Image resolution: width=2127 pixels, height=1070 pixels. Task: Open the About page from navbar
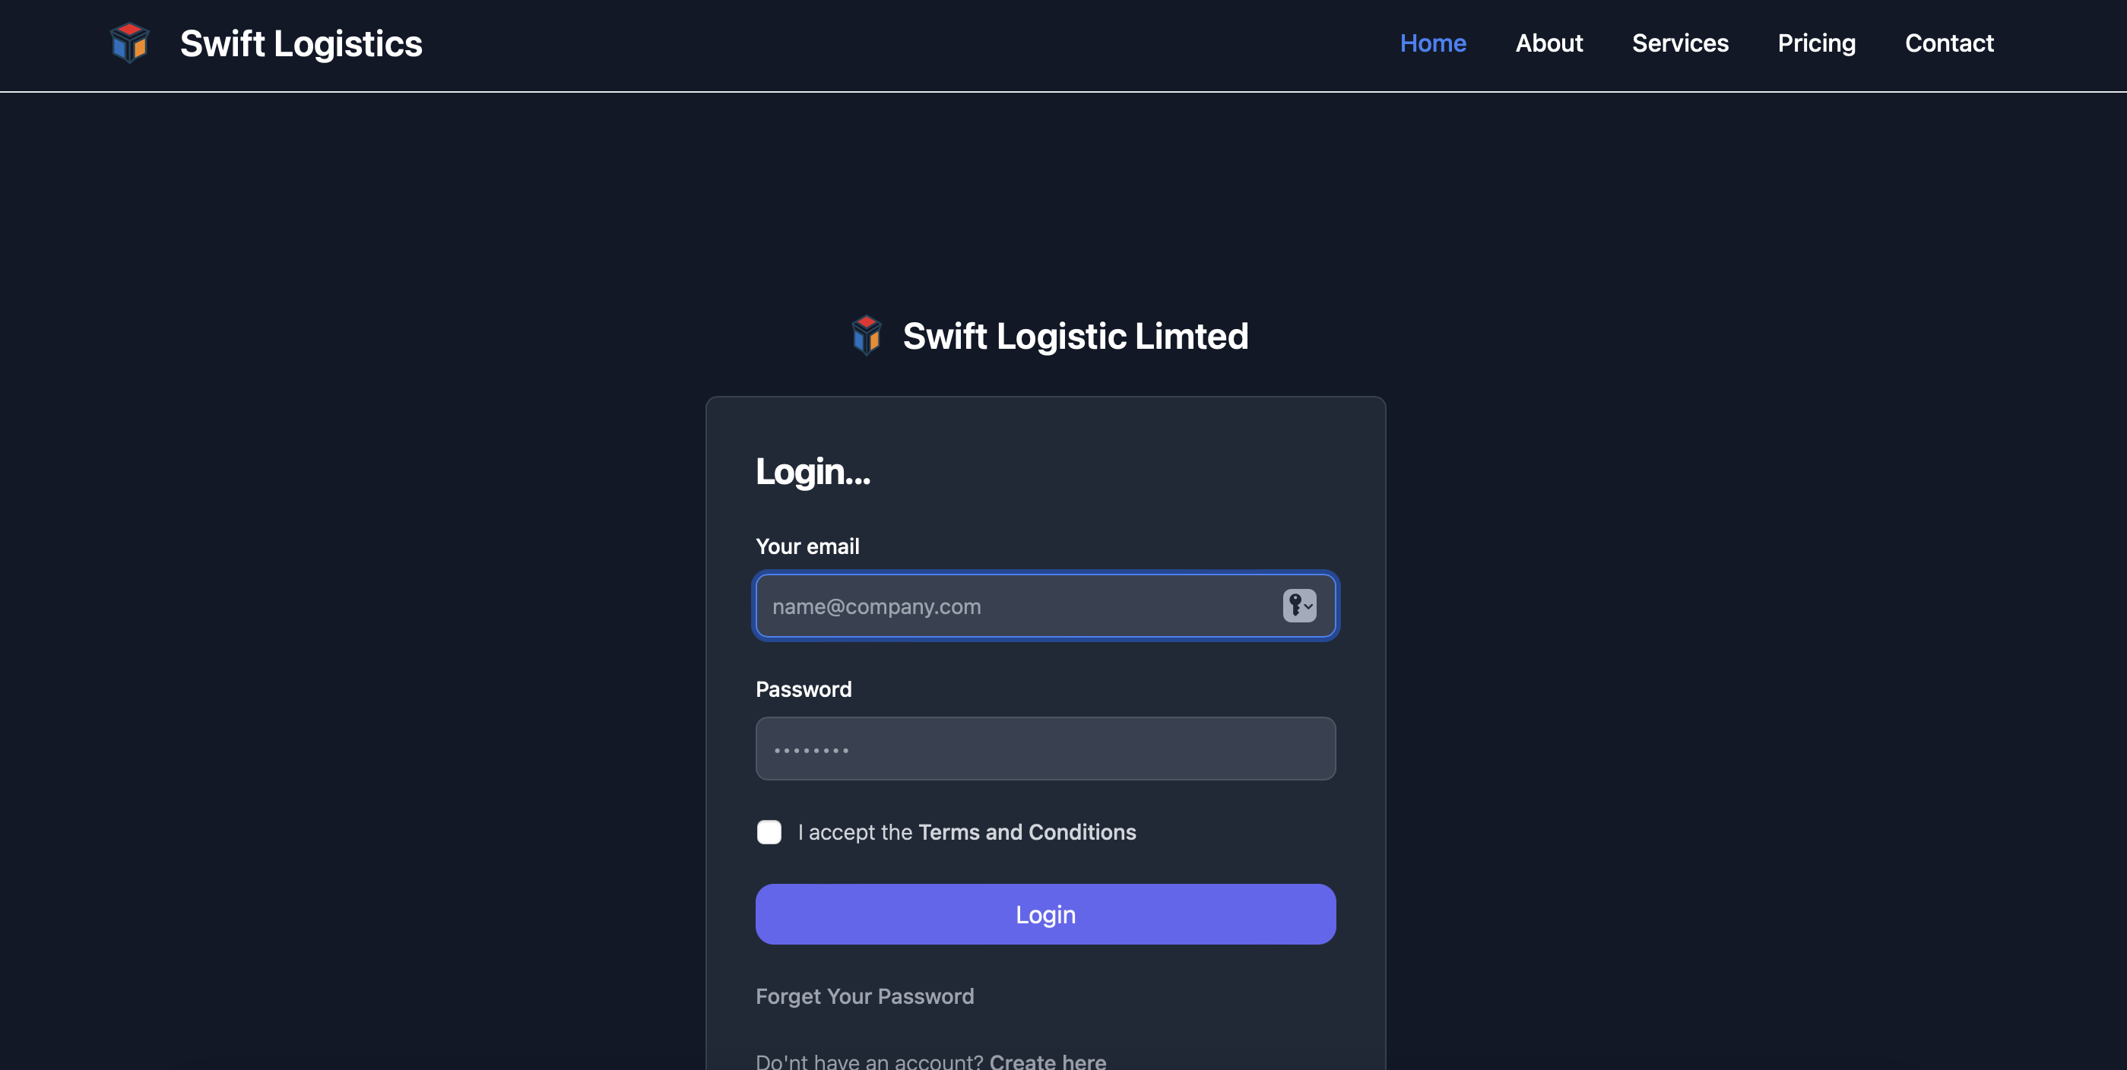[1549, 43]
